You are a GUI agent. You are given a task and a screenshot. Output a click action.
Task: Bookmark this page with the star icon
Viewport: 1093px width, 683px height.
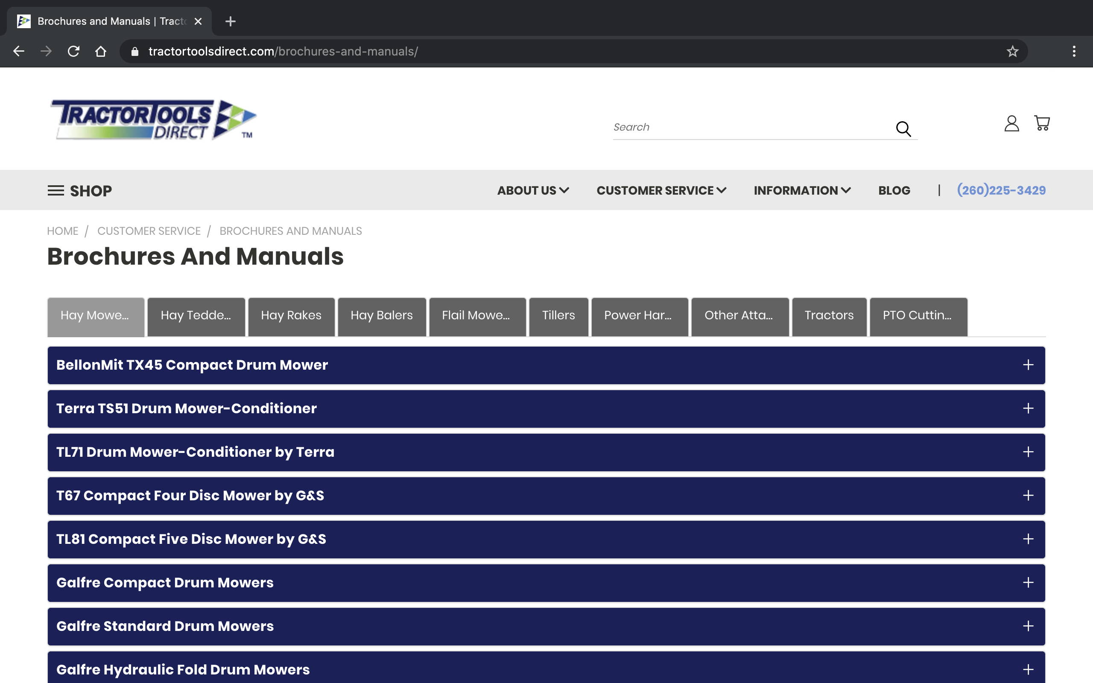(1012, 52)
